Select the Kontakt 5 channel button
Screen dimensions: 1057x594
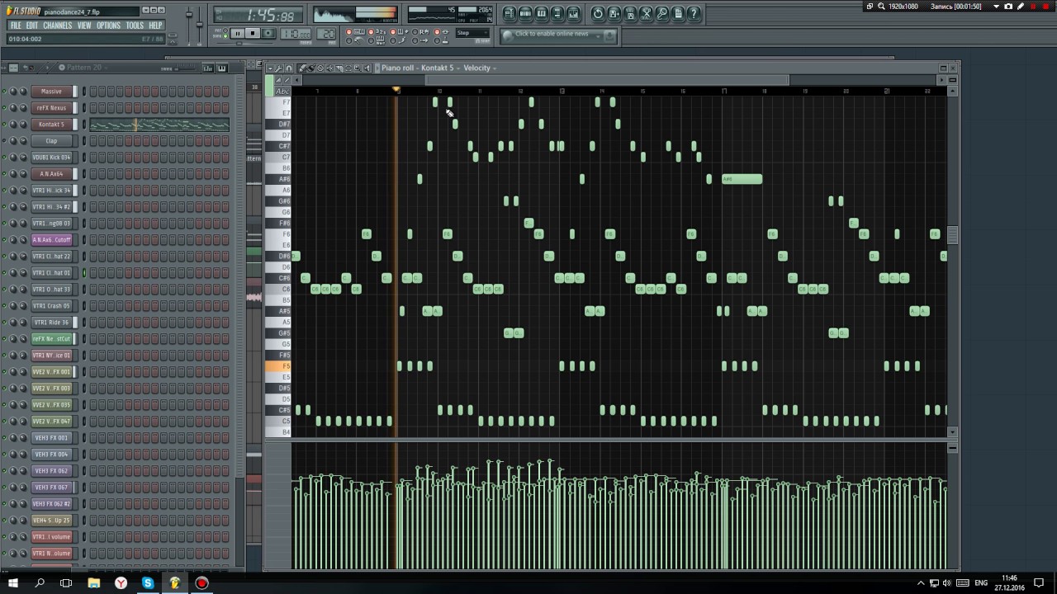coord(51,124)
